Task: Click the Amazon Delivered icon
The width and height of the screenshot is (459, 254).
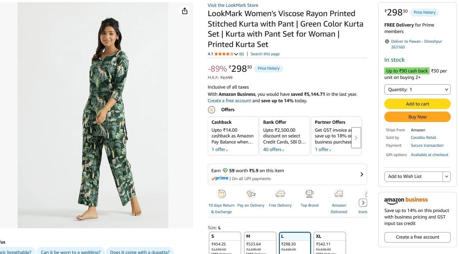Action: pos(339,194)
